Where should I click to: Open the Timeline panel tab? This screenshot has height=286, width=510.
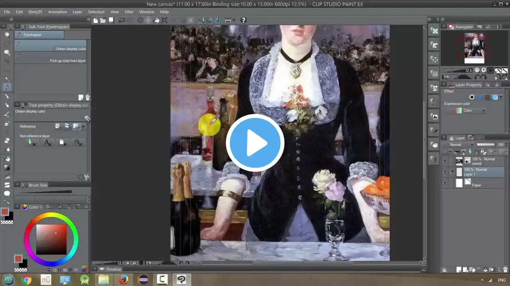110,269
